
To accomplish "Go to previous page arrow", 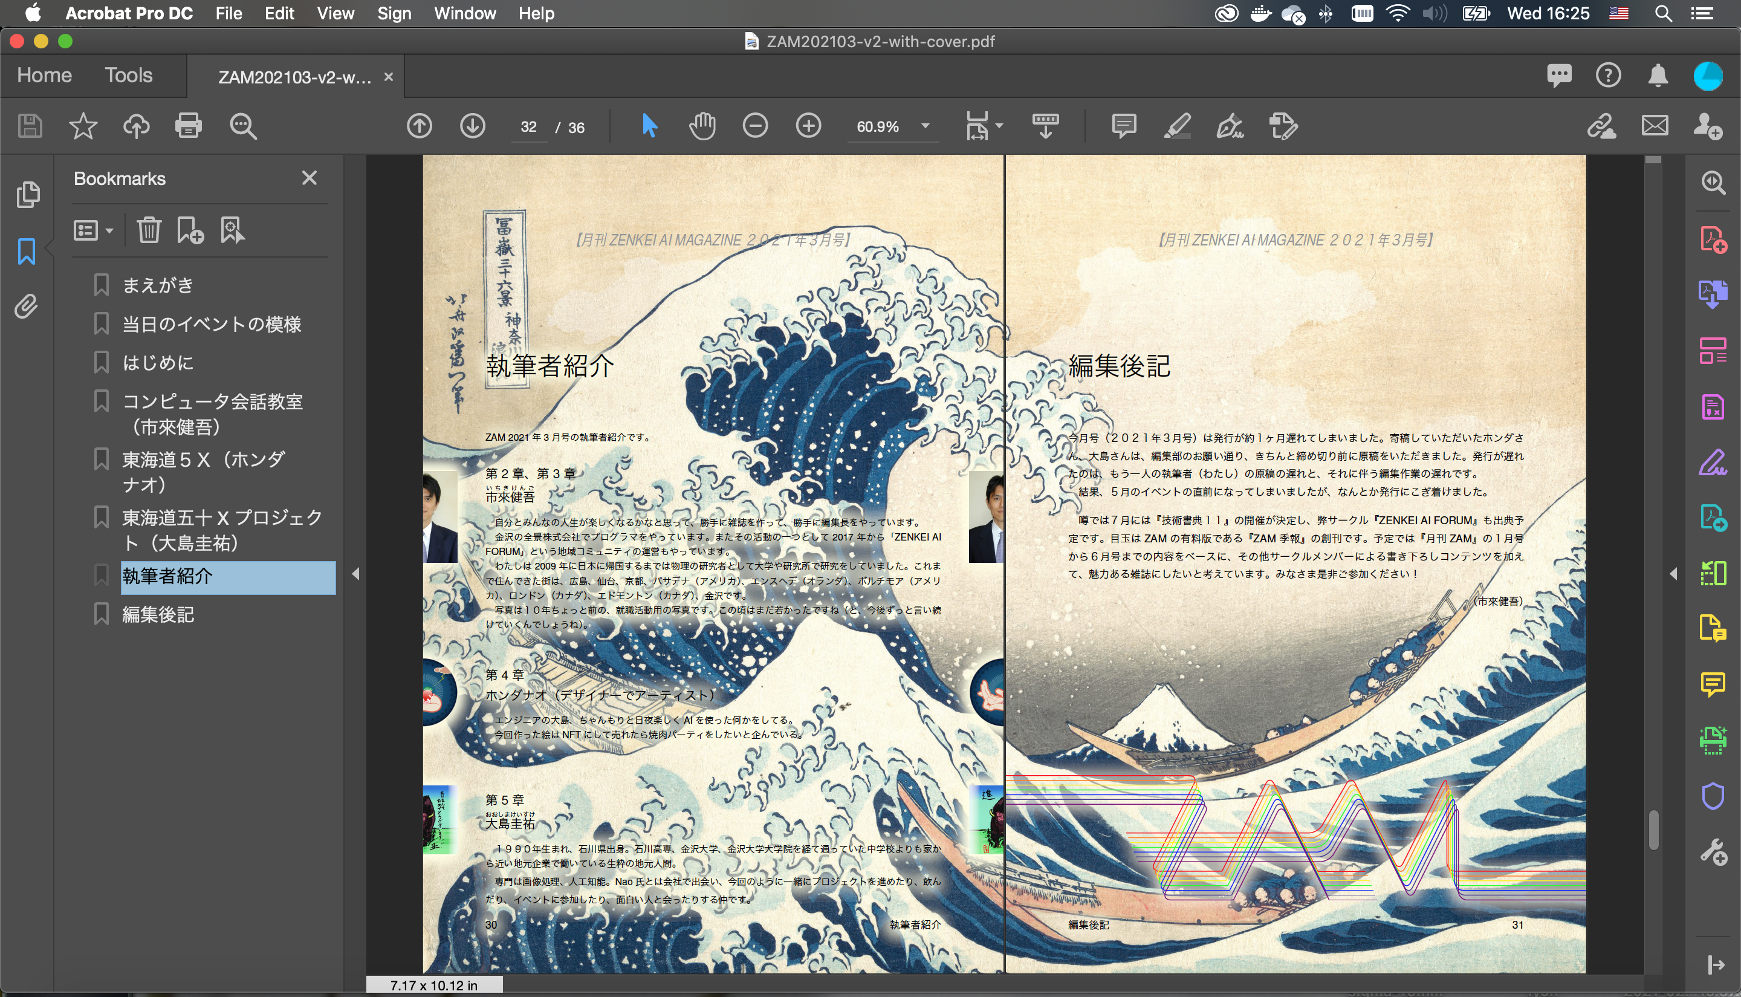I will [x=420, y=126].
